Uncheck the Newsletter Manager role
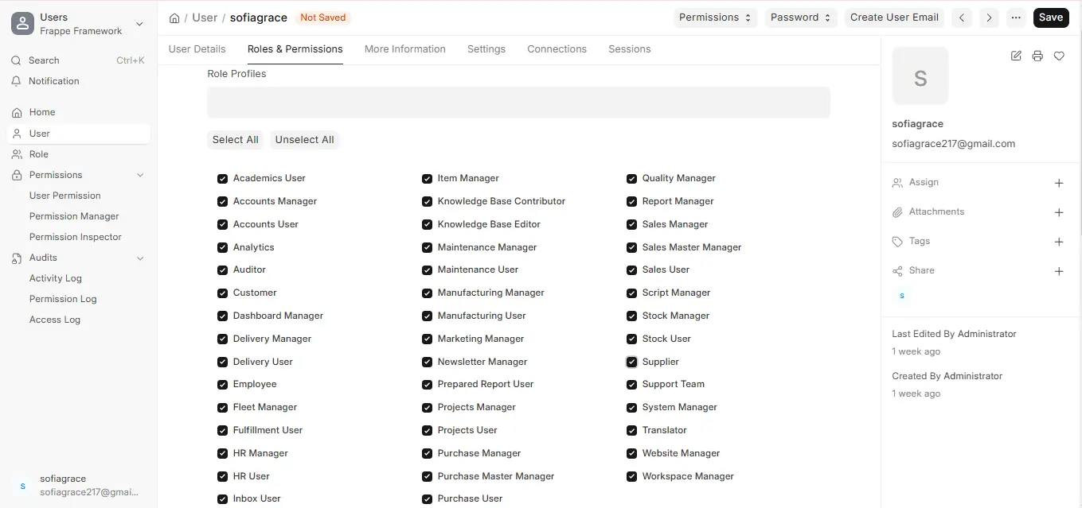Viewport: 1082px width, 508px height. (x=428, y=362)
